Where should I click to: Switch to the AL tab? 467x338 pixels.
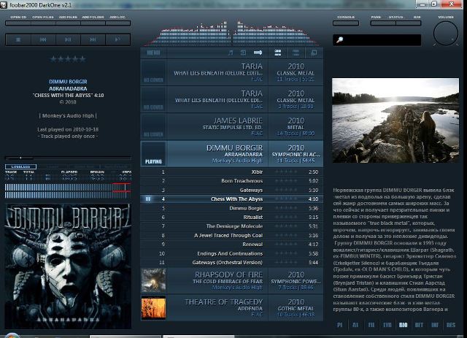click(355, 325)
